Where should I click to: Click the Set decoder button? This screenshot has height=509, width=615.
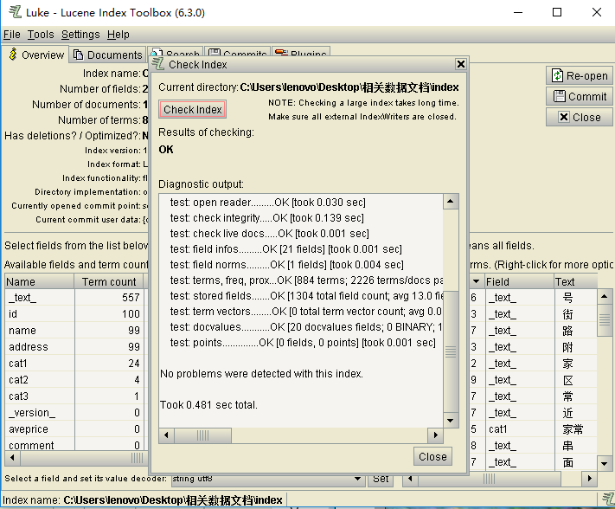tap(381, 479)
